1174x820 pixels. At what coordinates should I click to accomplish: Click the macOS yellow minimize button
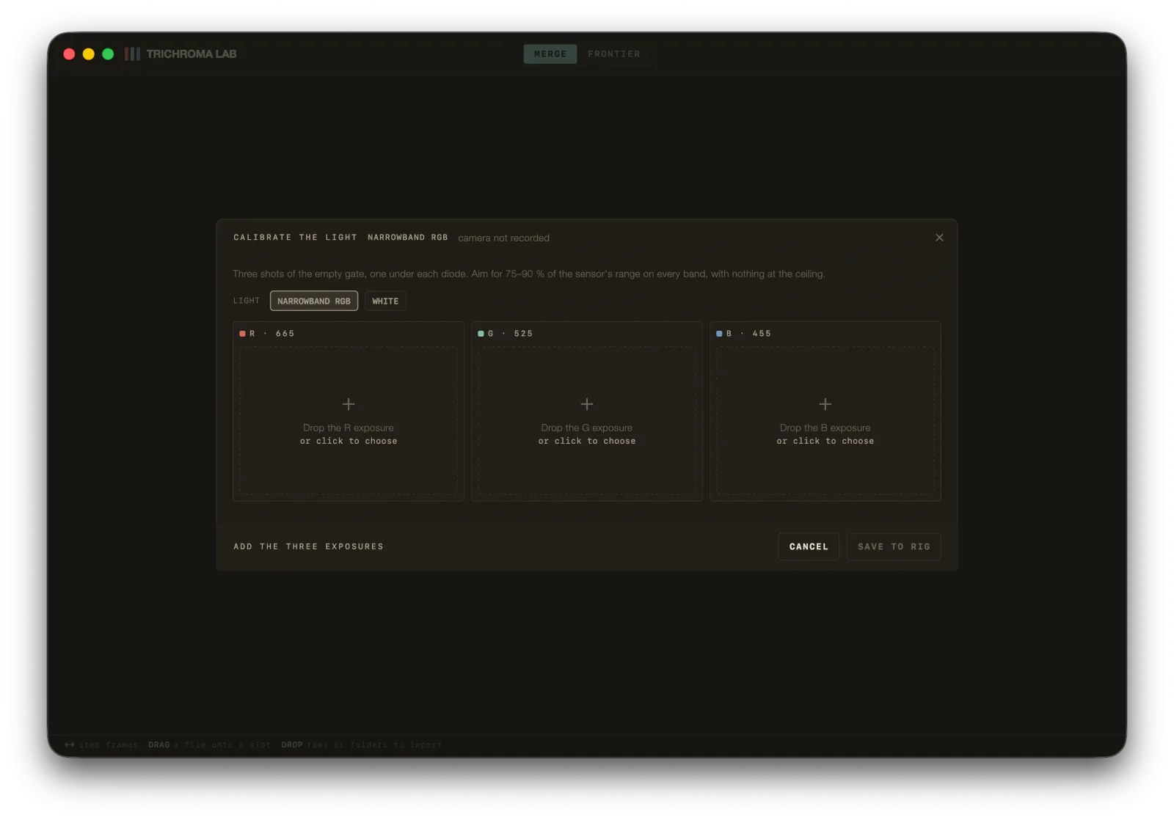pos(89,54)
